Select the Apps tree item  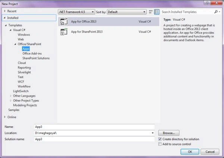(26, 49)
